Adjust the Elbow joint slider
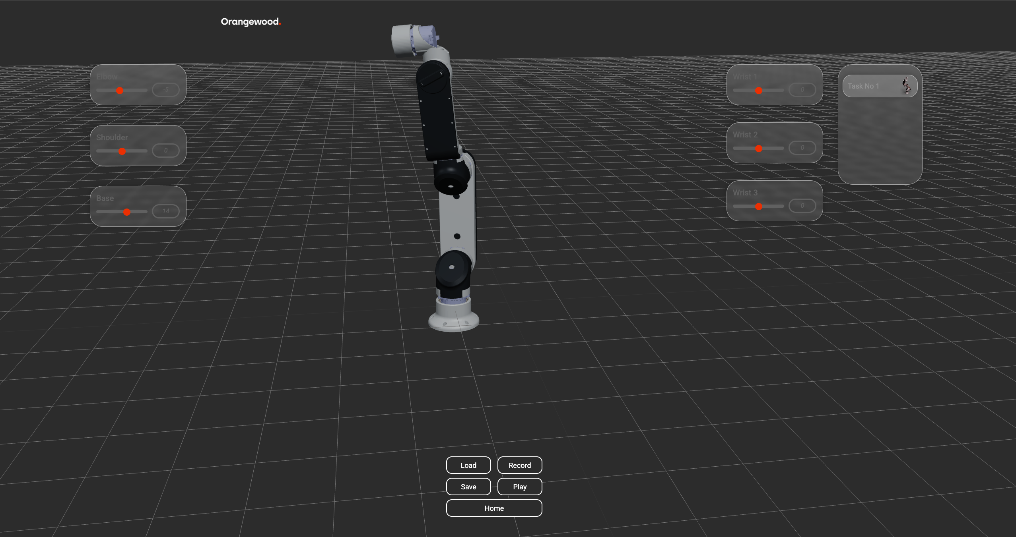 click(x=122, y=91)
